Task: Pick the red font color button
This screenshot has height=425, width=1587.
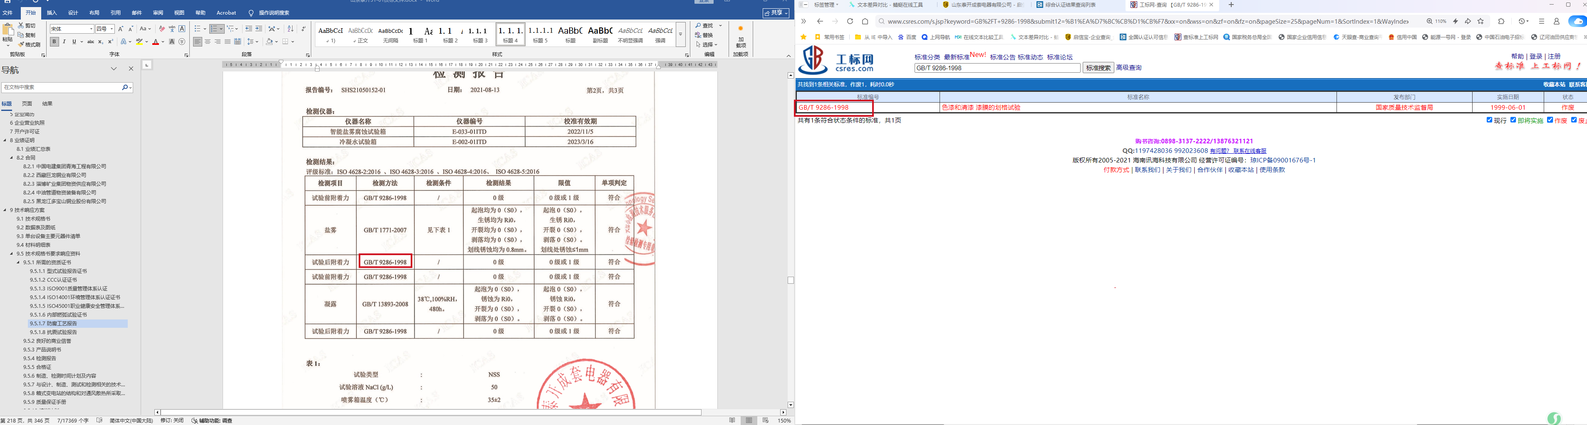Action: [x=155, y=42]
